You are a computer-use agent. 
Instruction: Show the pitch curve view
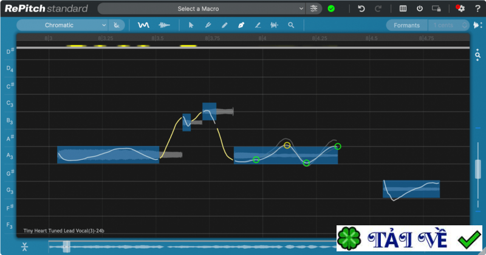coord(143,25)
